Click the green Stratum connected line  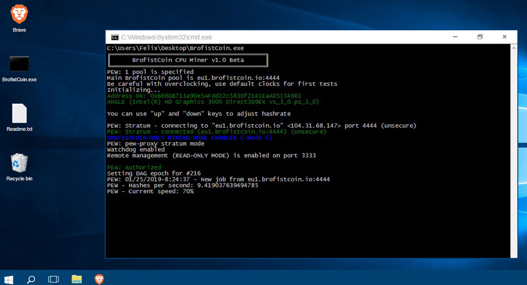pyautogui.click(x=217, y=132)
